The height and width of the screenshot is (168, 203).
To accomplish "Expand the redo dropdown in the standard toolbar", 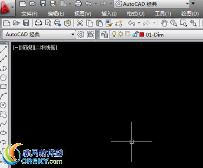I will tap(154, 23).
